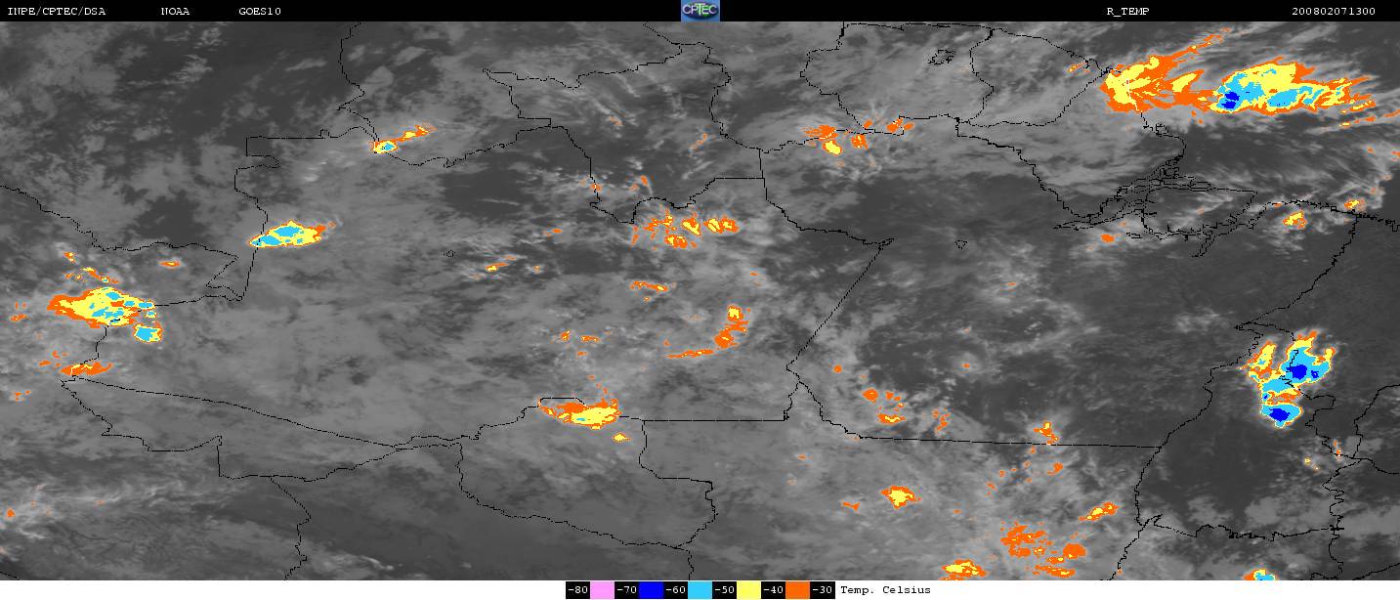Select the yellow legend color swatch
This screenshot has width=1400, height=600.
[748, 590]
